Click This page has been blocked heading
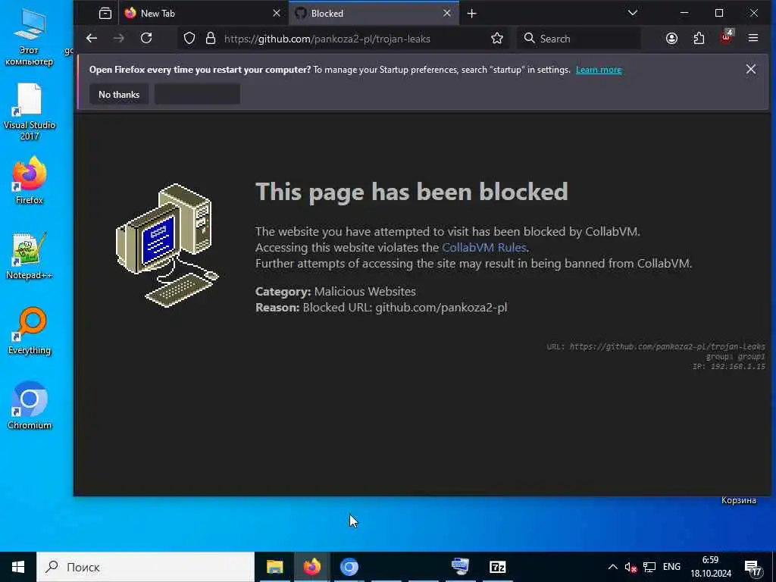776x582 pixels. coord(411,192)
